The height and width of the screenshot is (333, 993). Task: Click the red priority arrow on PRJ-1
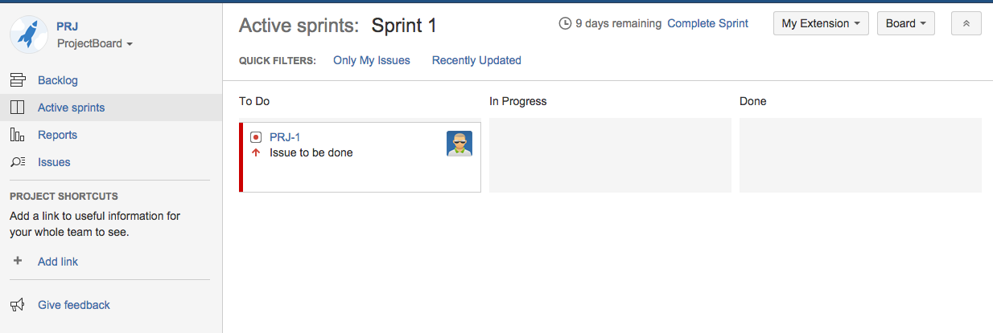click(x=256, y=152)
